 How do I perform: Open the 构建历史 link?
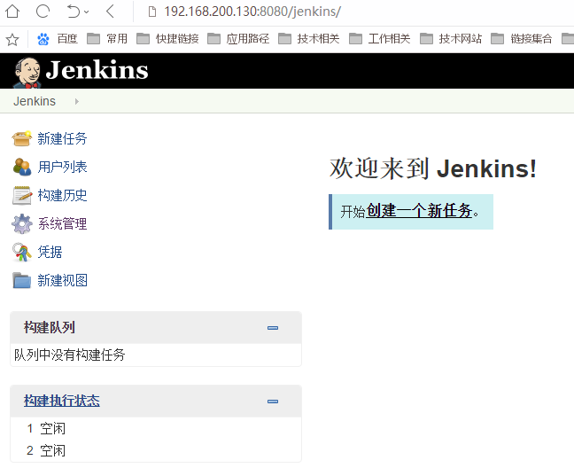pyautogui.click(x=62, y=195)
